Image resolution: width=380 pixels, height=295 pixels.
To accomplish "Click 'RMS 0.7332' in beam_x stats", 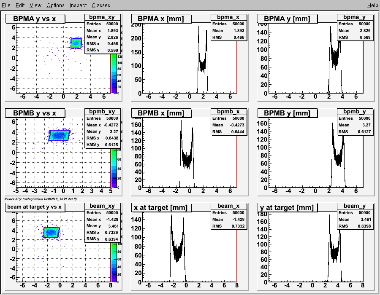I will [x=228, y=226].
